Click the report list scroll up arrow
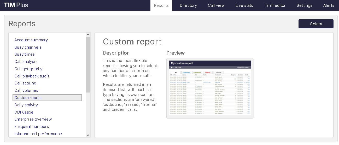339x145 pixels. [88, 35]
